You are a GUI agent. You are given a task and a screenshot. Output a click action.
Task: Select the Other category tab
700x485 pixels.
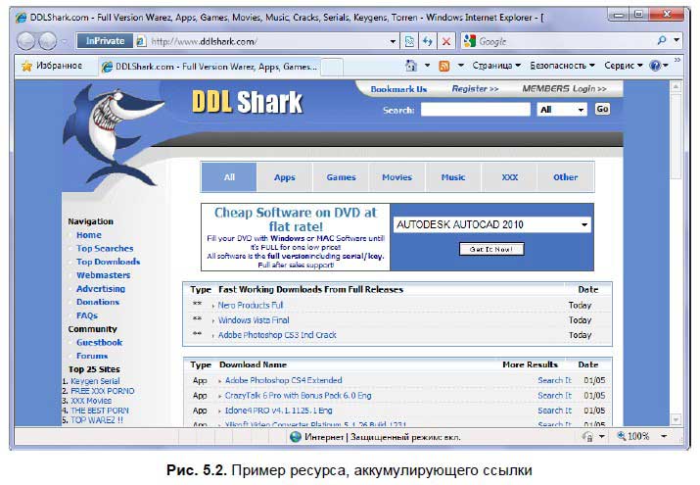pos(566,177)
